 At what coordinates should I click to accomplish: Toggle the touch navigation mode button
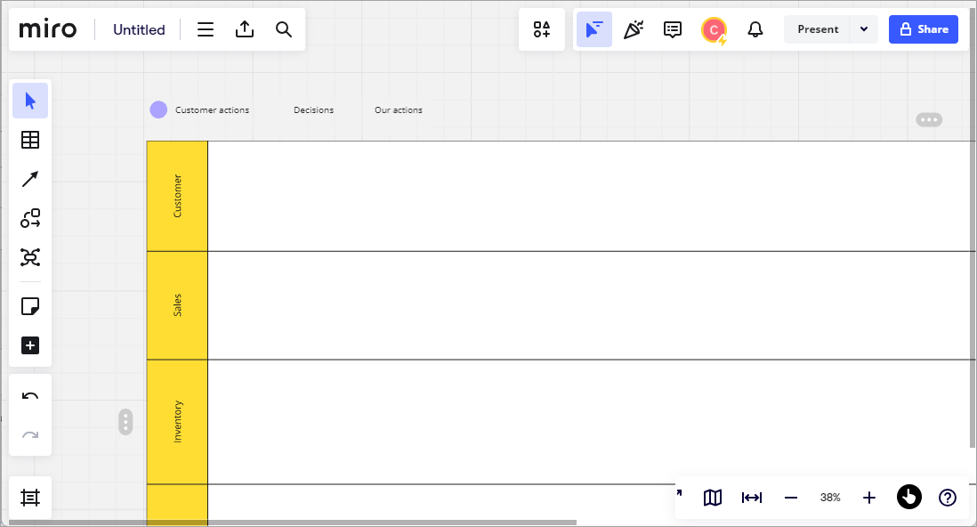[x=908, y=497]
